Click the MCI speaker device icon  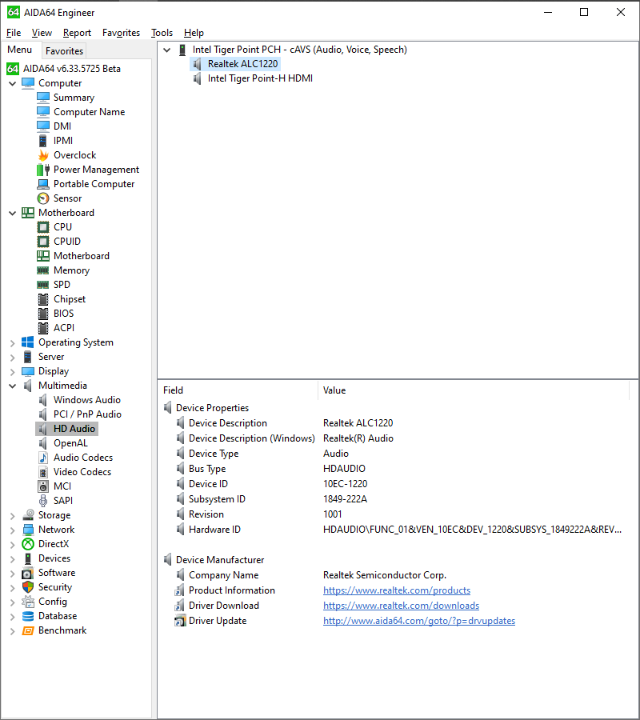pyautogui.click(x=43, y=486)
